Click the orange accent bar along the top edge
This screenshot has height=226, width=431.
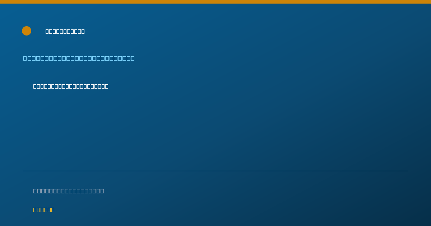click(215, 2)
